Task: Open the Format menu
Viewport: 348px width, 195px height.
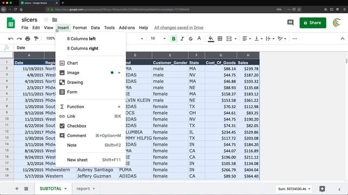Action: coord(80,28)
